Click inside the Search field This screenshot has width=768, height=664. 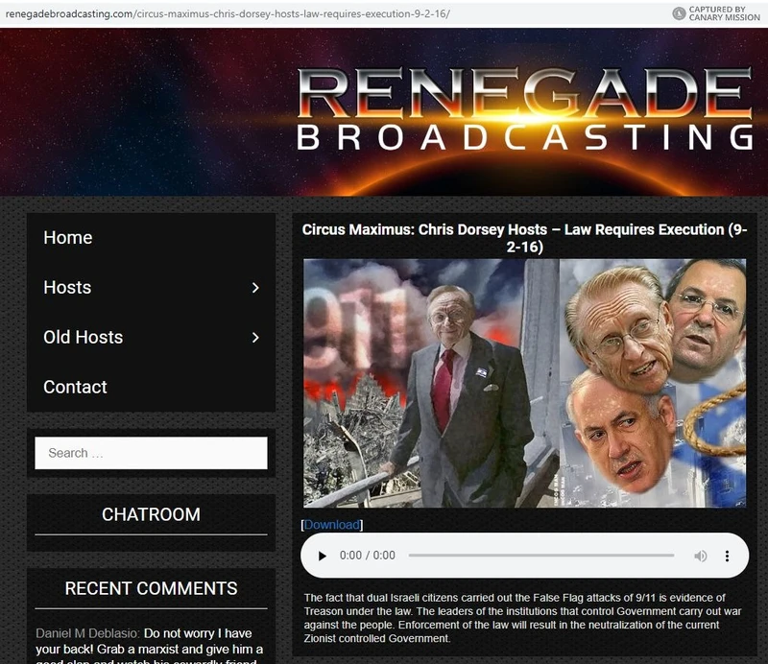click(151, 452)
